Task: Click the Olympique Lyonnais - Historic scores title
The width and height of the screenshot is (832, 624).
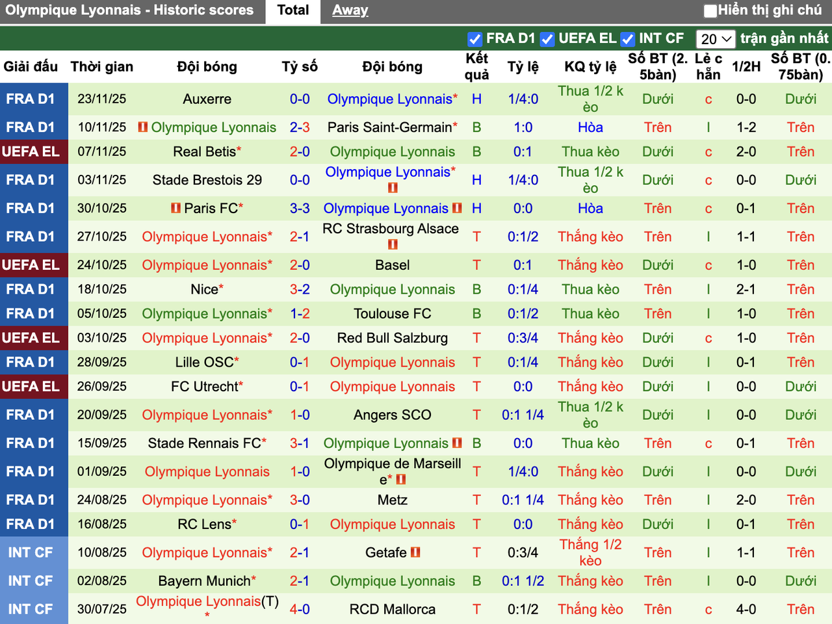Action: 129,10
